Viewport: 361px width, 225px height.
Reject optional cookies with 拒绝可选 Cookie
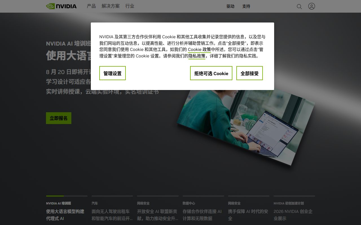(211, 73)
